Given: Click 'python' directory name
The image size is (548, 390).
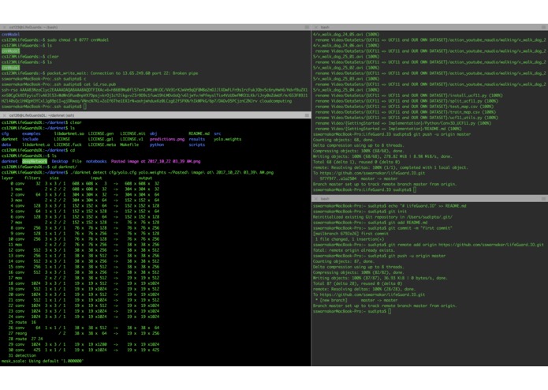Looking at the screenshot, I should point(157,144).
